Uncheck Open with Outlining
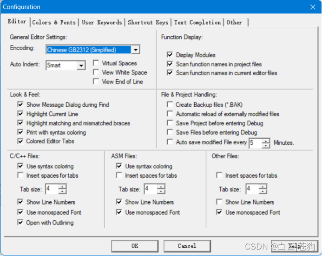The image size is (322, 256). tap(20, 223)
